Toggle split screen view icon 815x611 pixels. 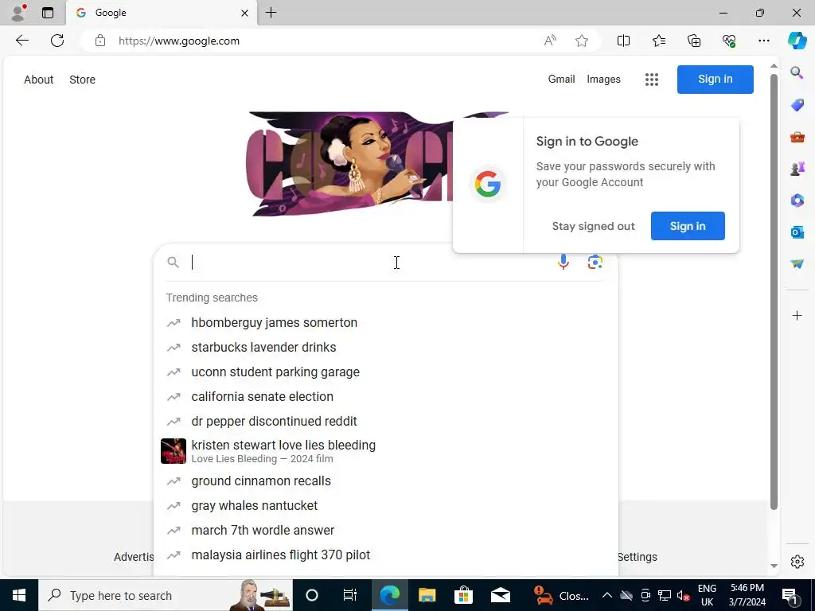[x=623, y=41]
